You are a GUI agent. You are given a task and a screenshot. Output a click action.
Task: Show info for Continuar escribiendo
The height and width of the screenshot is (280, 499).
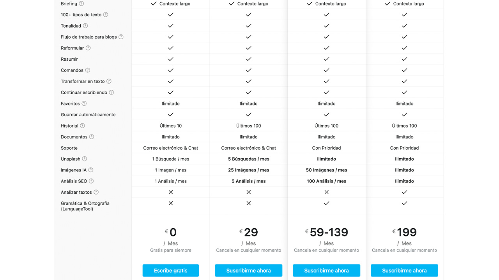[111, 92]
